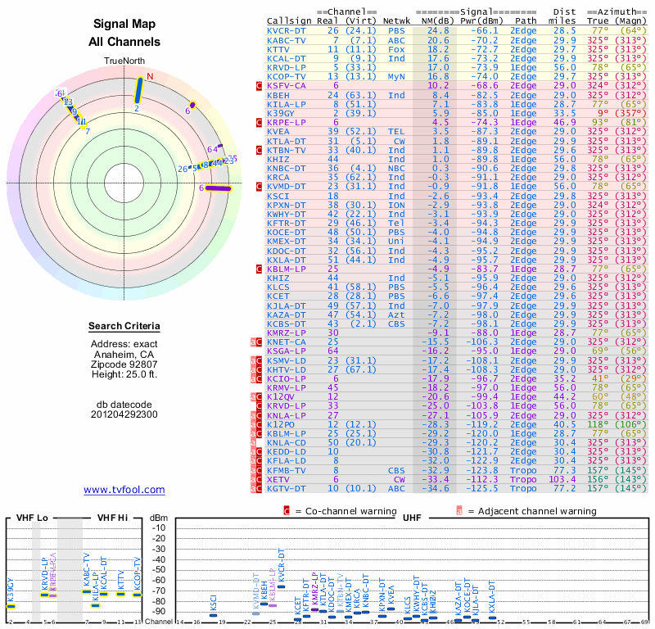Screen dimensions: 655x629
Task: Click the co-channel 'C' icon beside XETV
Action: click(x=259, y=479)
